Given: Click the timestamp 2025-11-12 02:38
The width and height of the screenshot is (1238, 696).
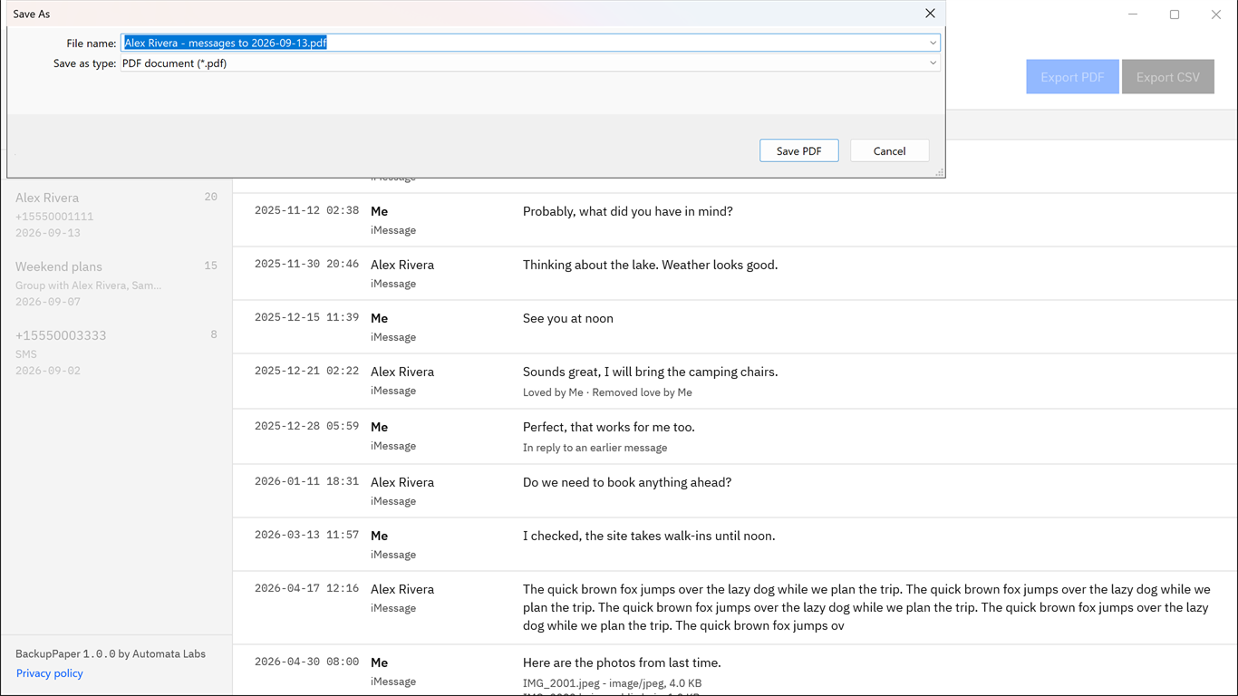Looking at the screenshot, I should click(306, 210).
